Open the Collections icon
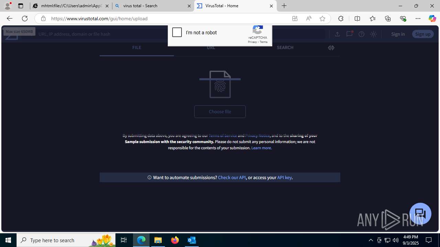This screenshot has height=247, width=440. [x=388, y=19]
